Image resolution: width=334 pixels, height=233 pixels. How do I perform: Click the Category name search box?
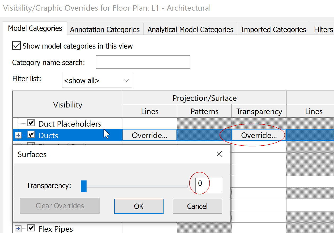tap(143, 62)
